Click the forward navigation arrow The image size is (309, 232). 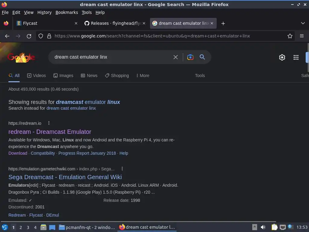tap(18, 36)
